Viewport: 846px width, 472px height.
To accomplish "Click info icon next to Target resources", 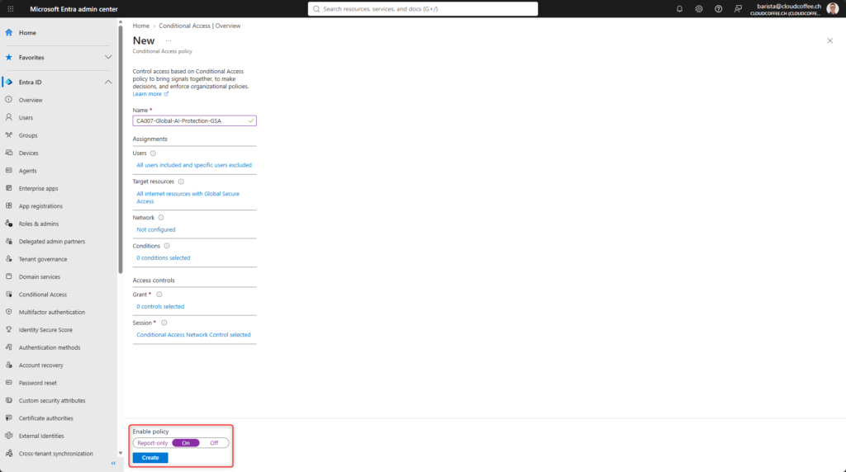I will [x=181, y=182].
